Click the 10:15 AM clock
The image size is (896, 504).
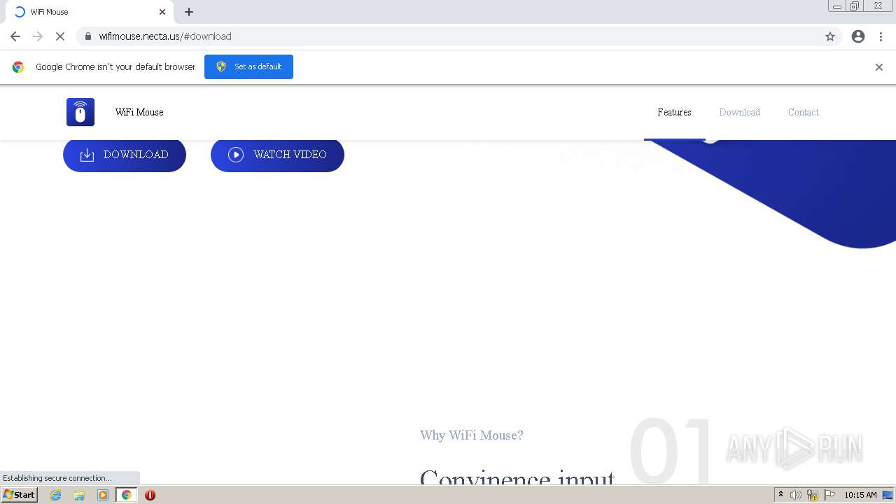[x=860, y=495]
